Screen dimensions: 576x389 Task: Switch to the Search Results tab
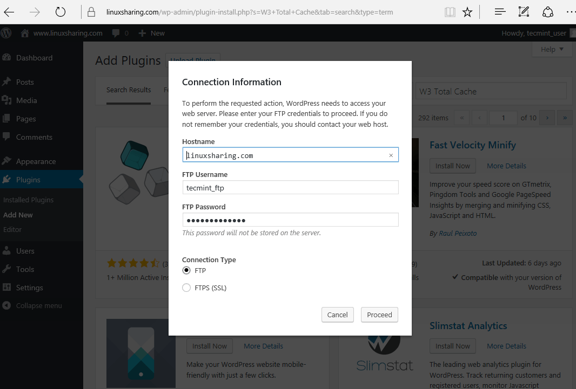pyautogui.click(x=129, y=90)
